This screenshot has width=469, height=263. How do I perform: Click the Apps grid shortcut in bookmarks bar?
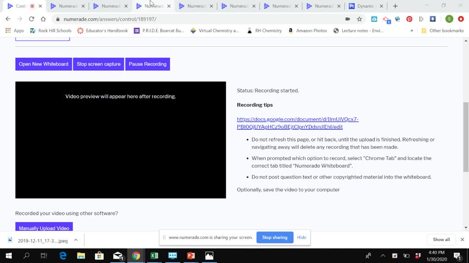(x=15, y=31)
